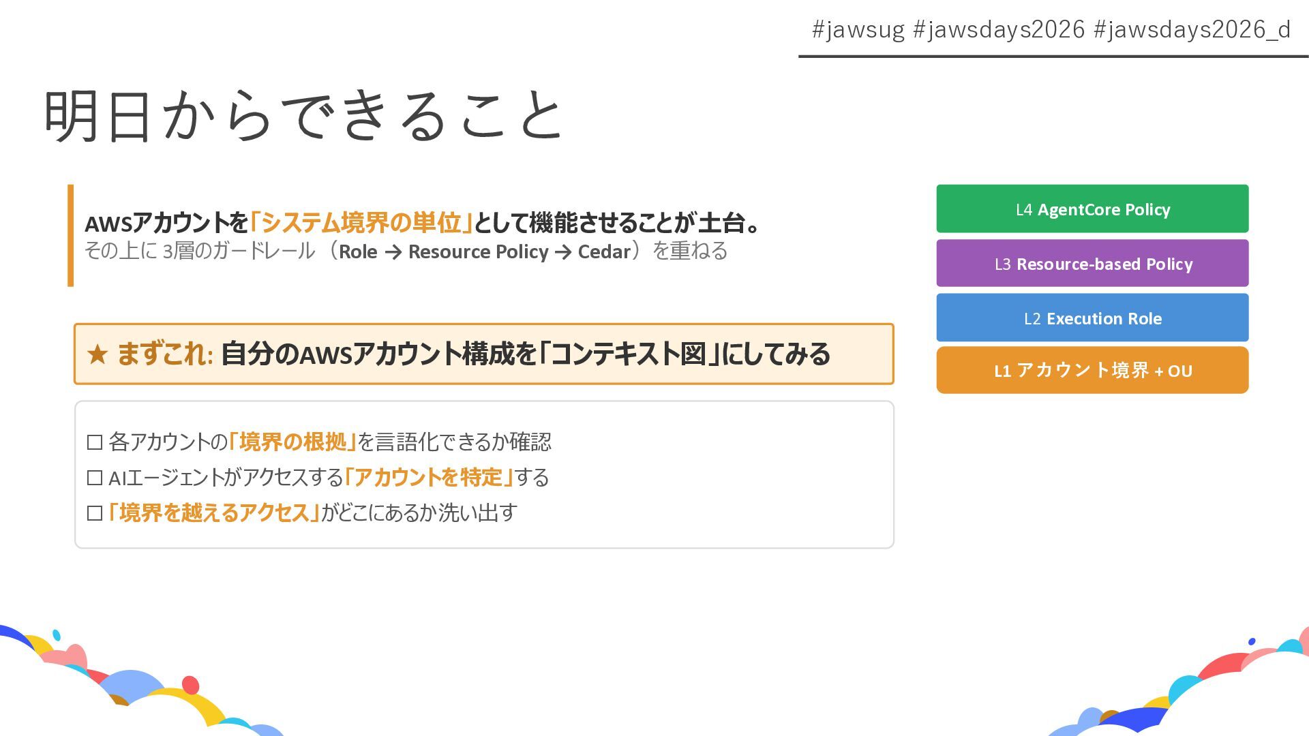Image resolution: width=1309 pixels, height=736 pixels.
Task: Click the arrow between Resource Policy and Cedar
Action: pos(563,252)
